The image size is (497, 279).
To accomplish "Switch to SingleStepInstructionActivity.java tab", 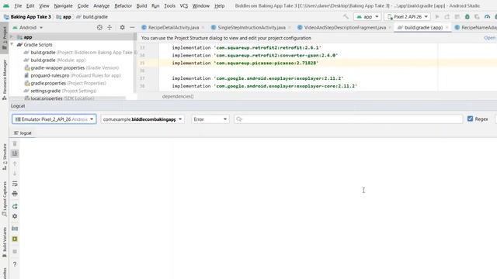I will click(x=251, y=28).
